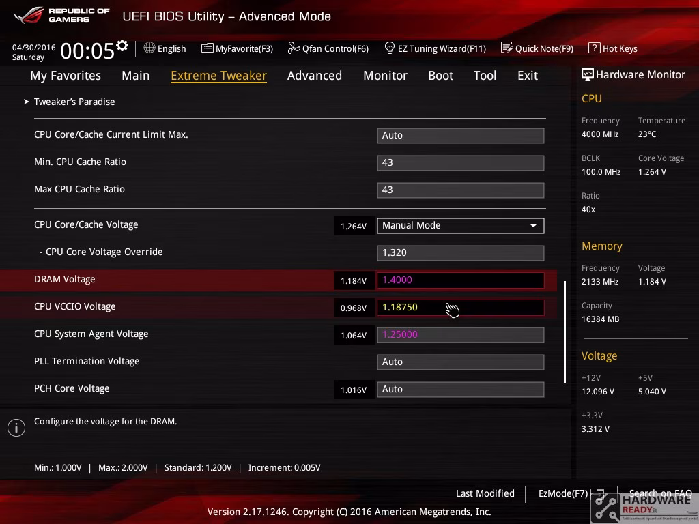Select the Extreme Tweaker tab
This screenshot has width=699, height=524.
(x=218, y=75)
